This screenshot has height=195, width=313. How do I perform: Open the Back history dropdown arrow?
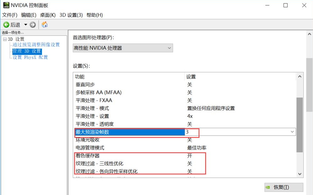coord(25,25)
